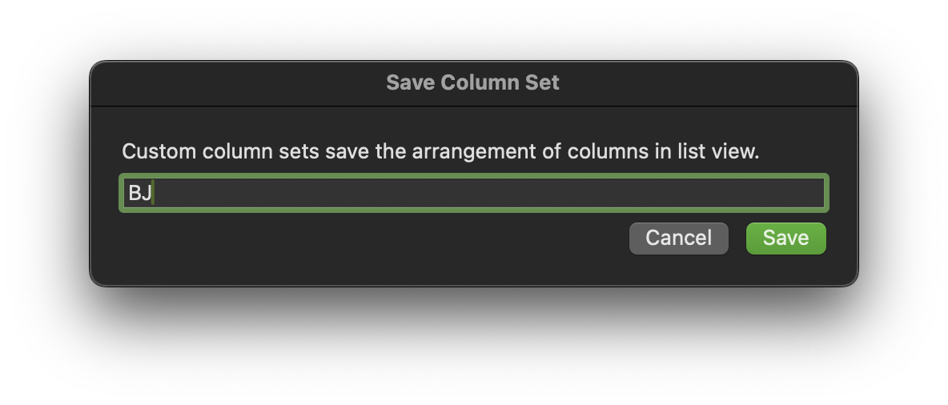Hit the gray Cancel button
Screen dimensions: 948x405
point(678,239)
